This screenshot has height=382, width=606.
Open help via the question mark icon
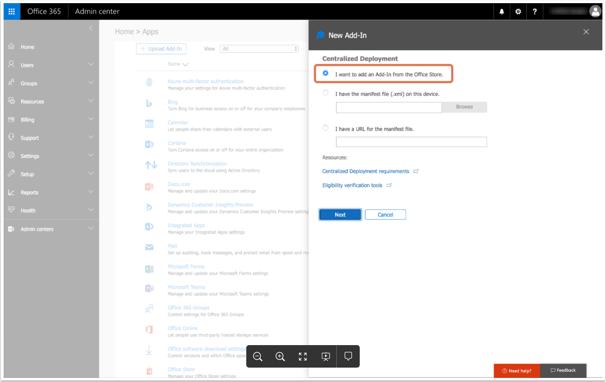535,11
